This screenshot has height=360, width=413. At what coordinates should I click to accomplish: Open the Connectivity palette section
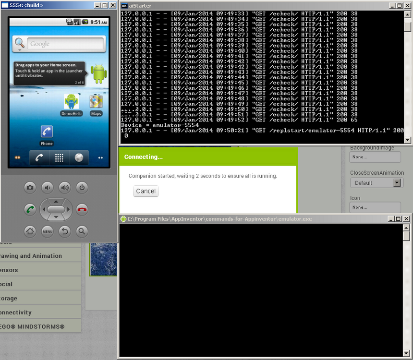(40, 312)
